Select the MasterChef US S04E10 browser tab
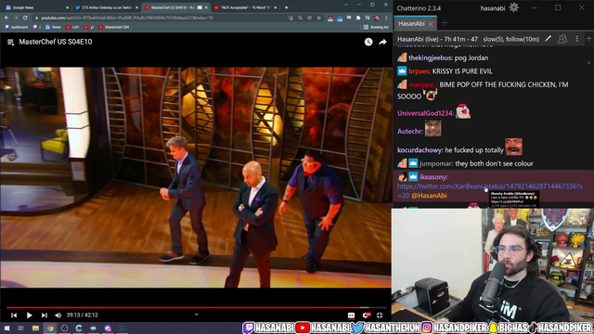This screenshot has height=334, width=594. [176, 7]
